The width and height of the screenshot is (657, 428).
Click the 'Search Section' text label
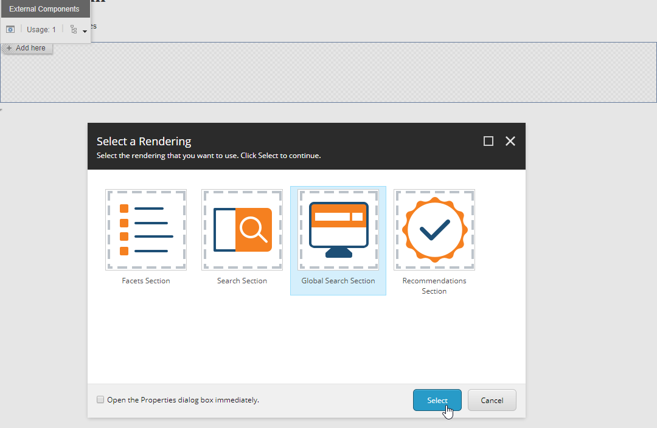(242, 281)
